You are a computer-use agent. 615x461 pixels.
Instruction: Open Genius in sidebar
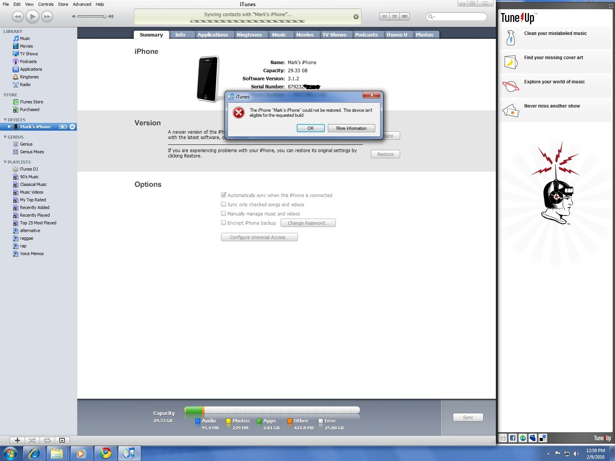26,144
